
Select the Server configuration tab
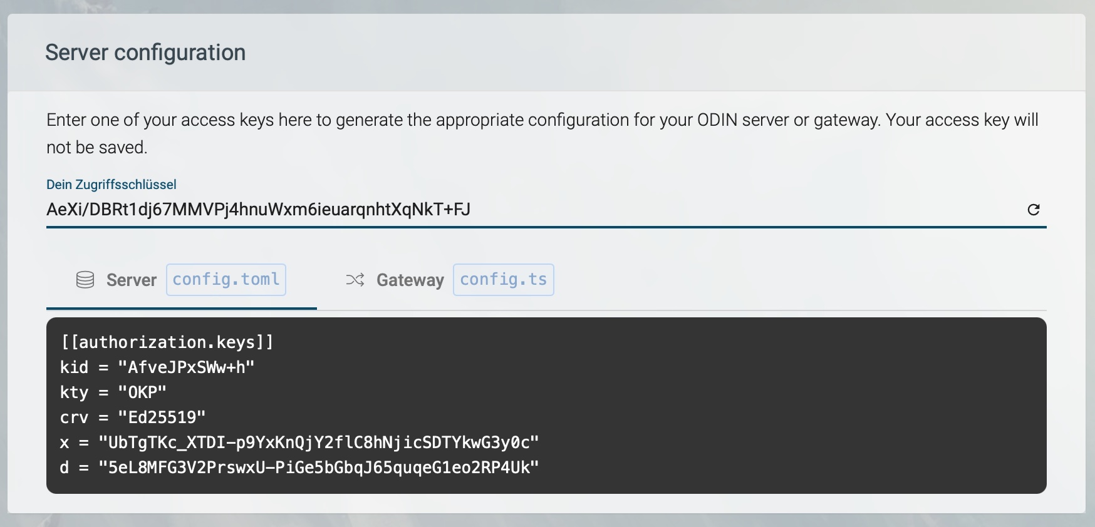pyautogui.click(x=132, y=280)
